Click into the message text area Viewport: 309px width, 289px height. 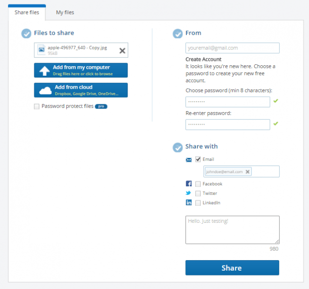[232, 230]
